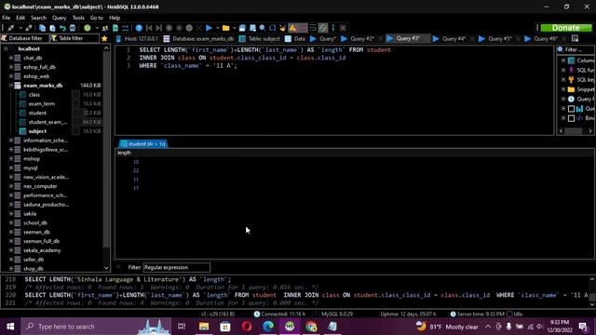Image resolution: width=596 pixels, height=335 pixels.
Task: Open the Help menu
Action: [x=115, y=18]
